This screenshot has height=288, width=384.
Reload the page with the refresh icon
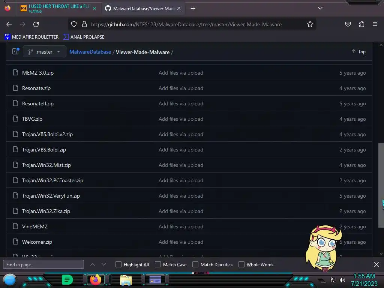pyautogui.click(x=36, y=24)
